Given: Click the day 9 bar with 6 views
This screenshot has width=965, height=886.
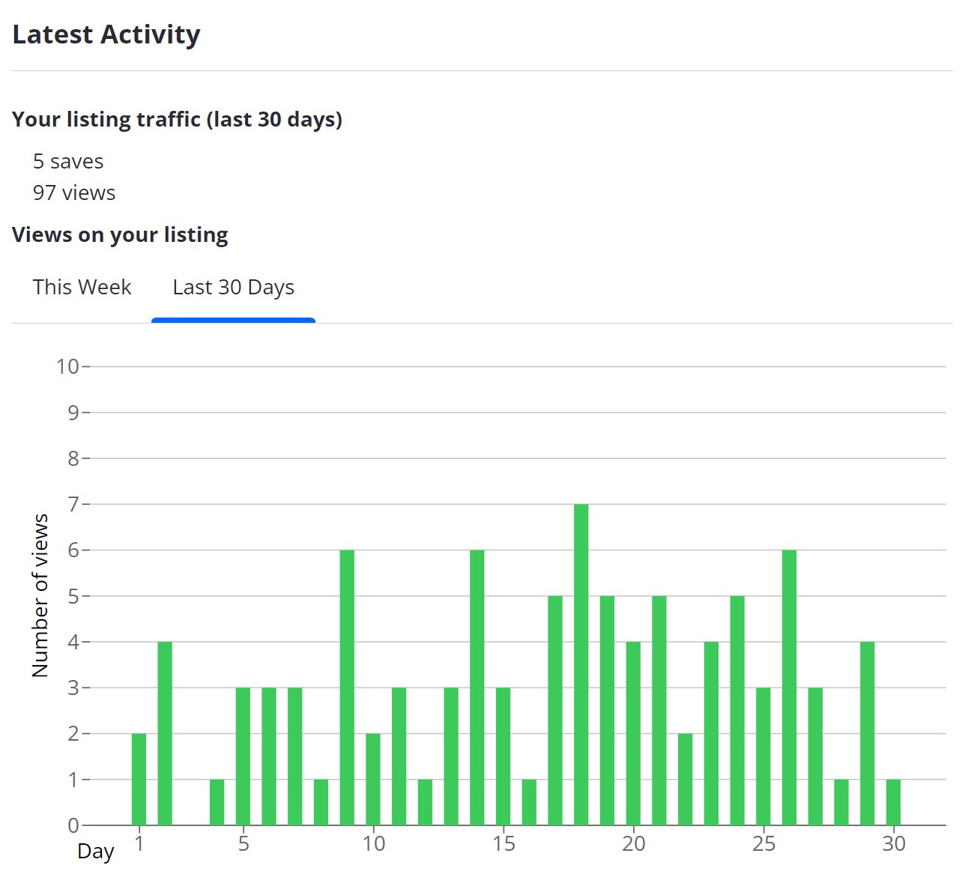Looking at the screenshot, I should (347, 688).
